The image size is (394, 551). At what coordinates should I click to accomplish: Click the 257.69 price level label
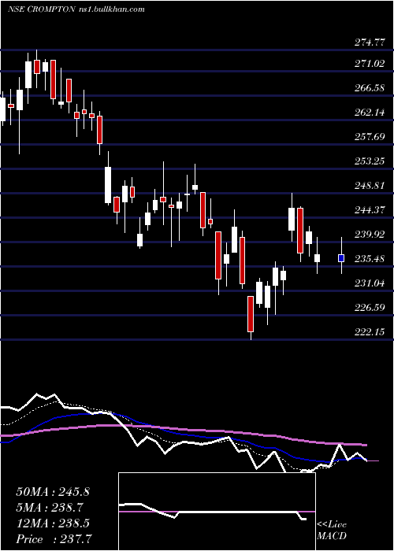(x=369, y=137)
